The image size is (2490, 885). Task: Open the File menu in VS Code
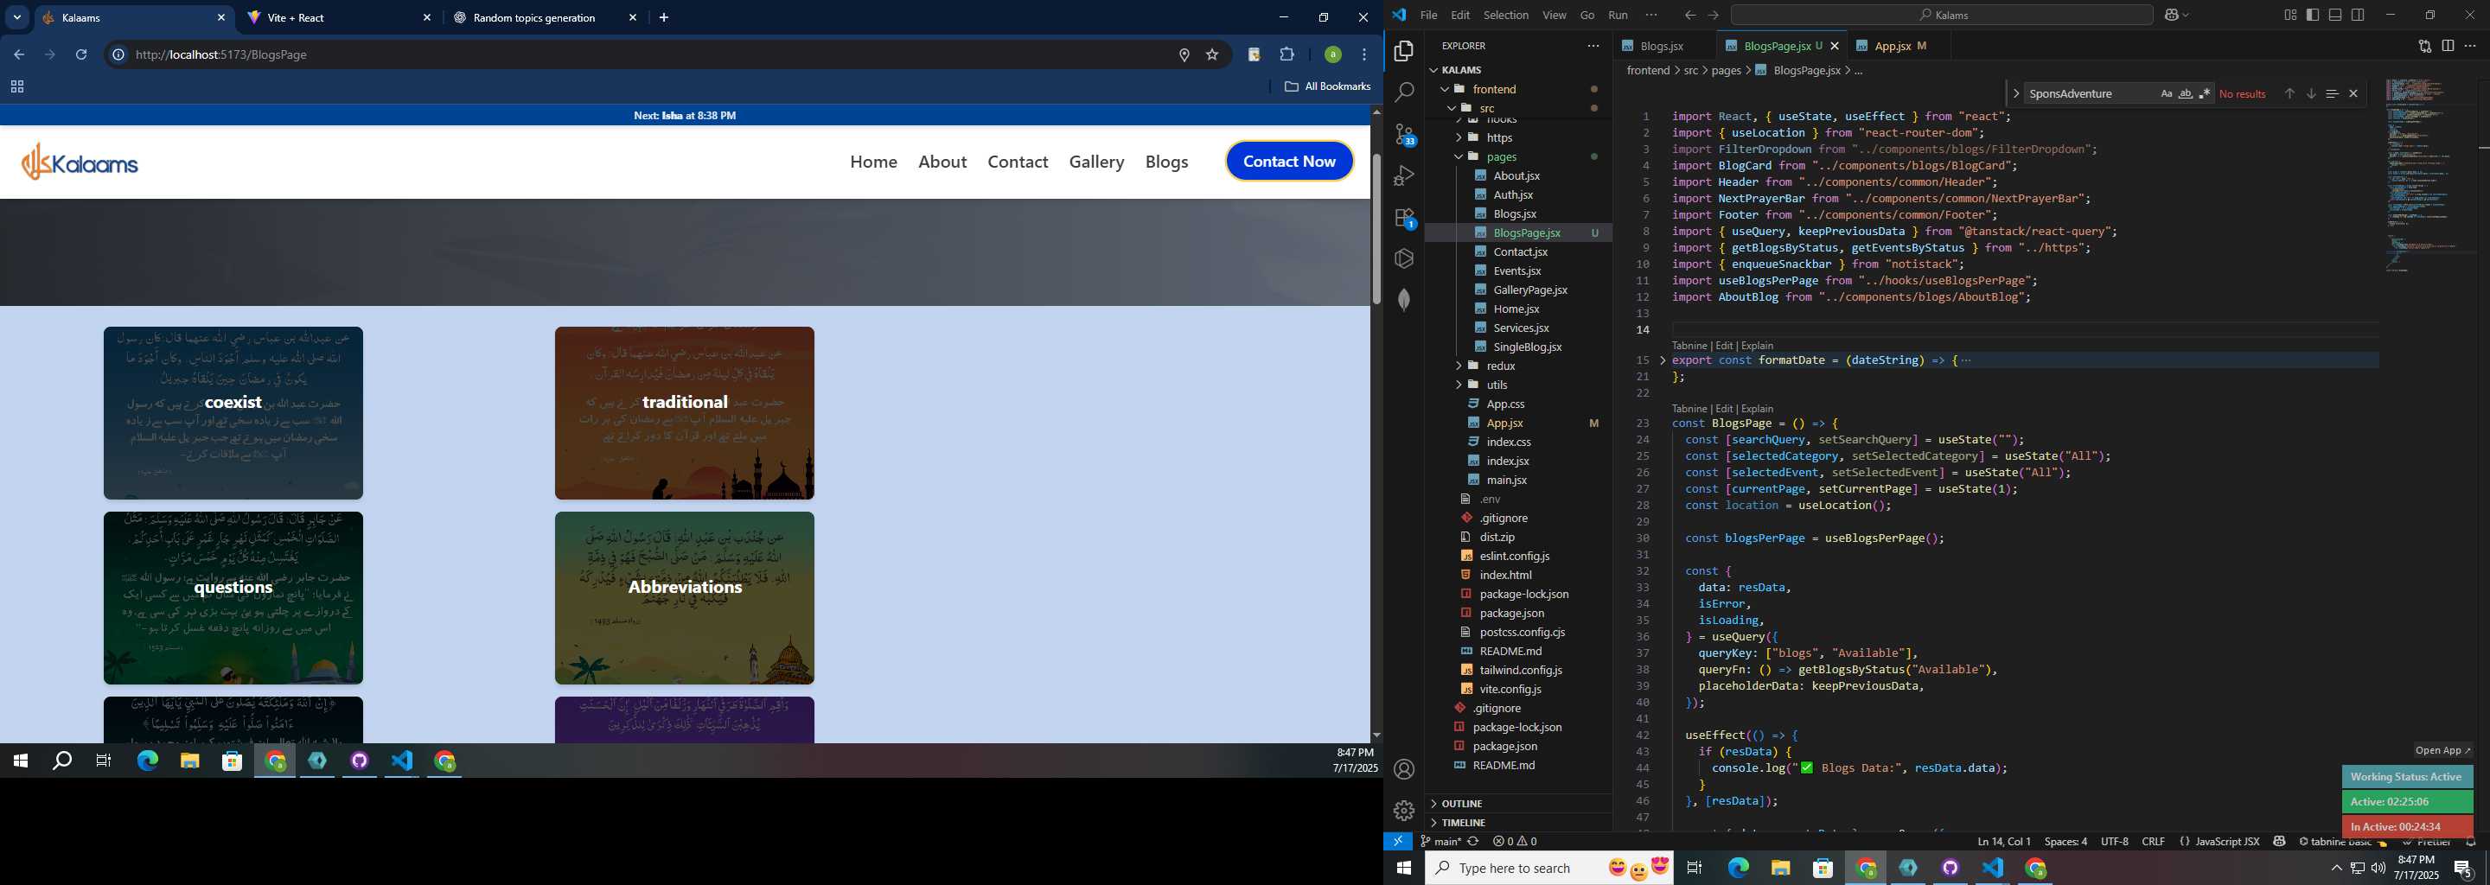1427,15
